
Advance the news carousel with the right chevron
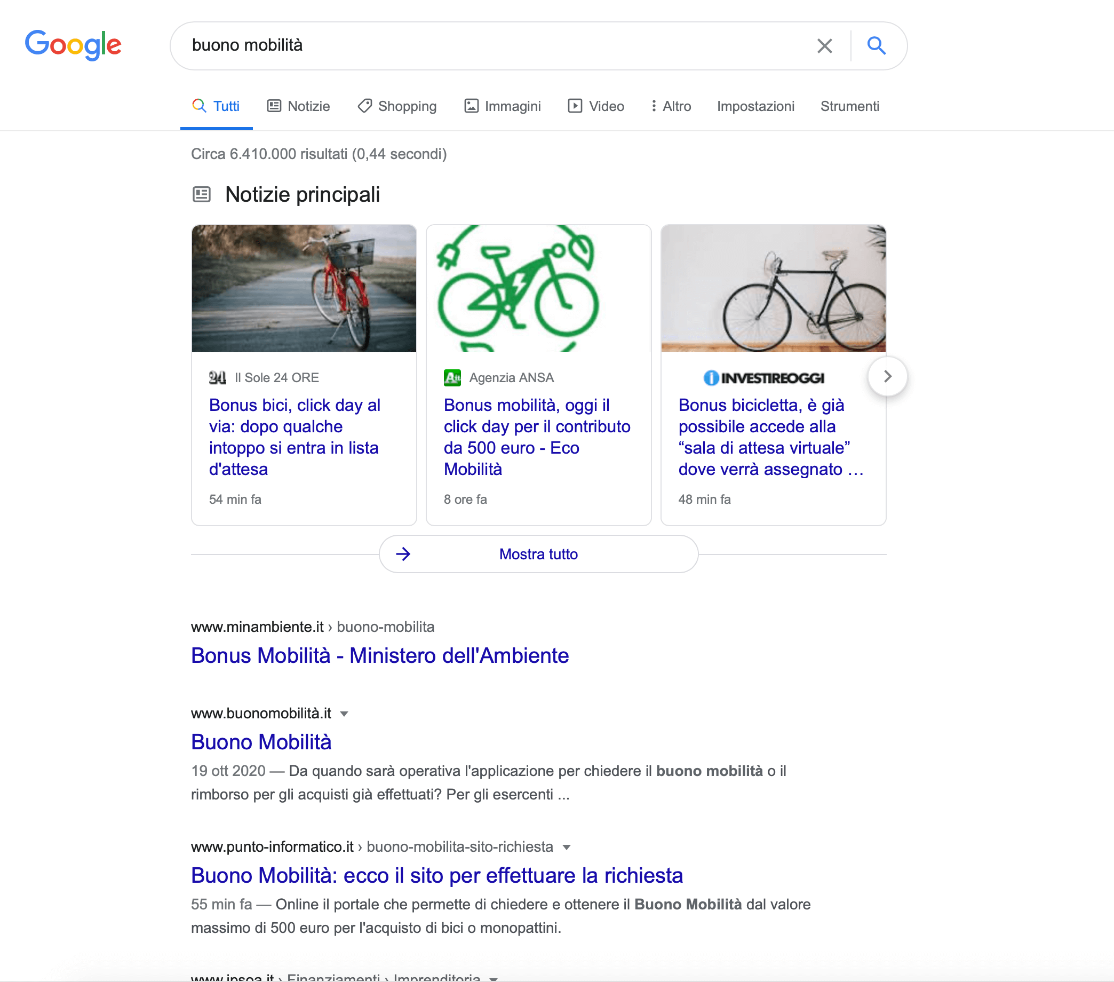[887, 376]
